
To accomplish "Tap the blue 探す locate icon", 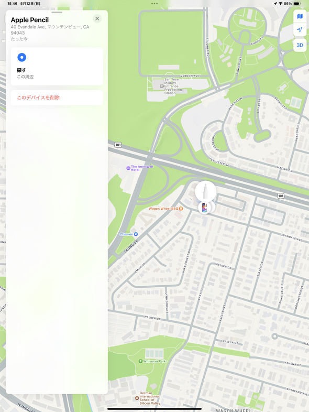I will 22,57.
